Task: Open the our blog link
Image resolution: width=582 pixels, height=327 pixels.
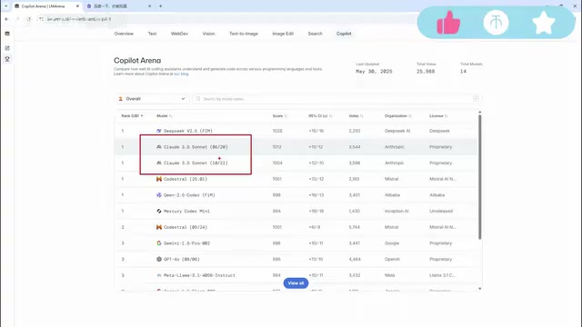Action: click(x=181, y=74)
